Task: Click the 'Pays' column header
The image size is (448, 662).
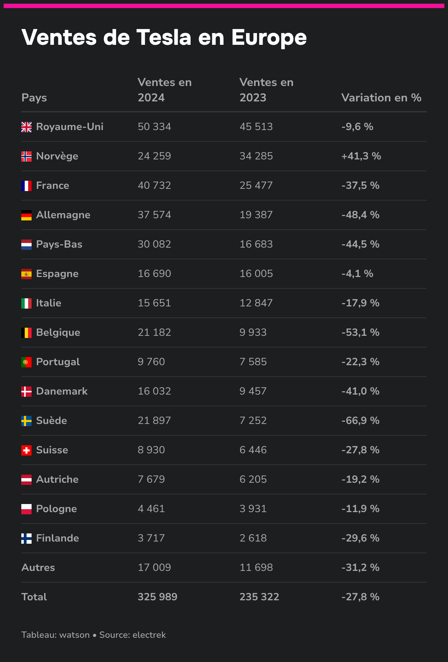Action: (x=34, y=98)
